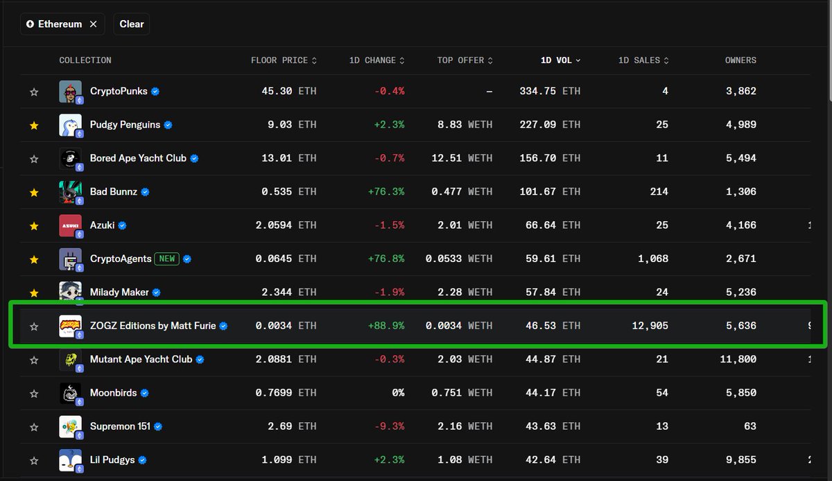Click verified badge after ZOGZ Editions name
The height and width of the screenshot is (481, 832).
(x=223, y=326)
